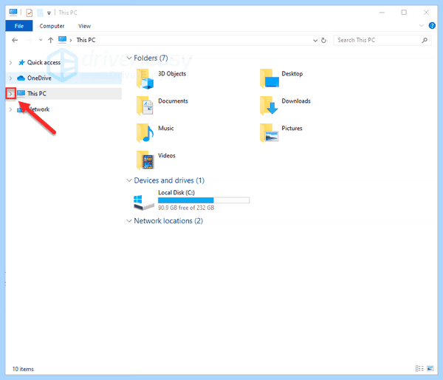The height and width of the screenshot is (380, 443).
Task: Go up one level with the Up arrow
Action: (50, 40)
